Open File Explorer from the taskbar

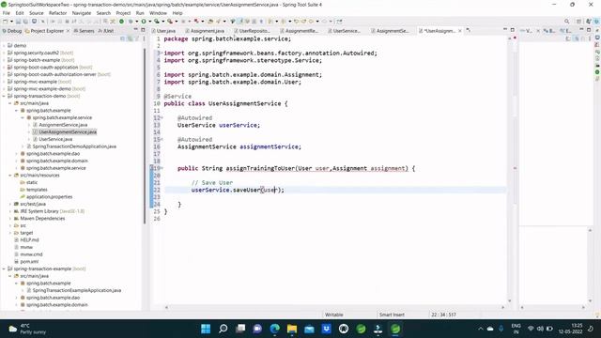pyautogui.click(x=292, y=329)
